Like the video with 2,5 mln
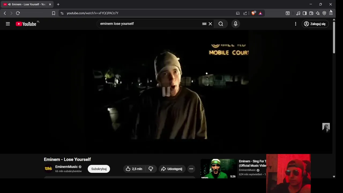 click(134, 169)
